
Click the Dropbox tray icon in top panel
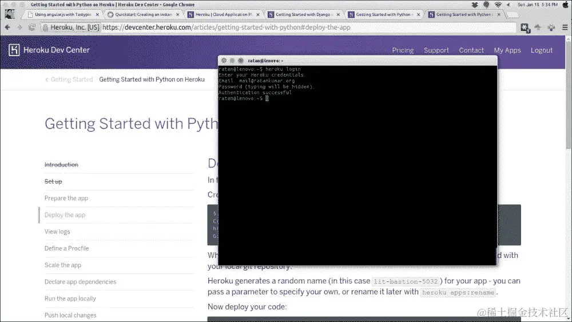click(x=475, y=5)
